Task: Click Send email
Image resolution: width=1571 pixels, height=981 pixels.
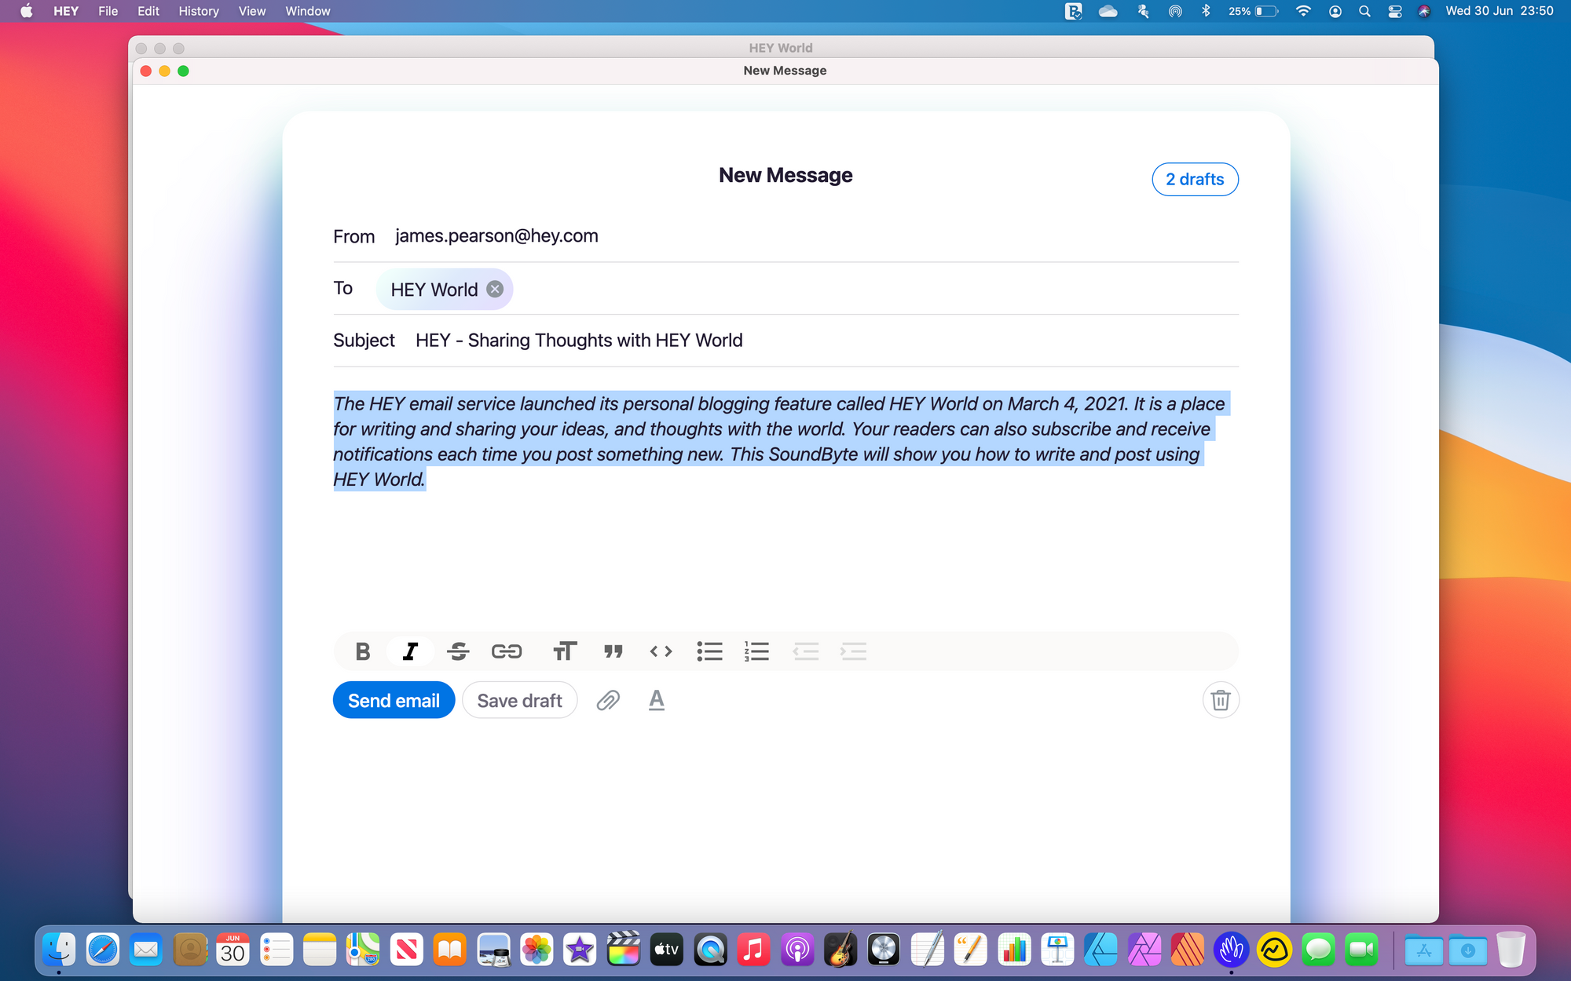Action: click(394, 699)
